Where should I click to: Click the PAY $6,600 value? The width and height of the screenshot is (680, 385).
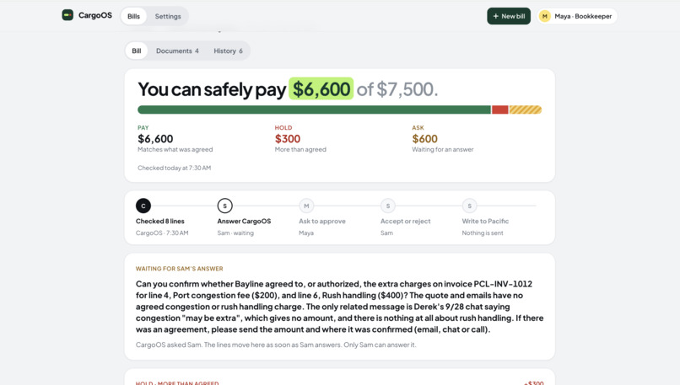pyautogui.click(x=155, y=138)
